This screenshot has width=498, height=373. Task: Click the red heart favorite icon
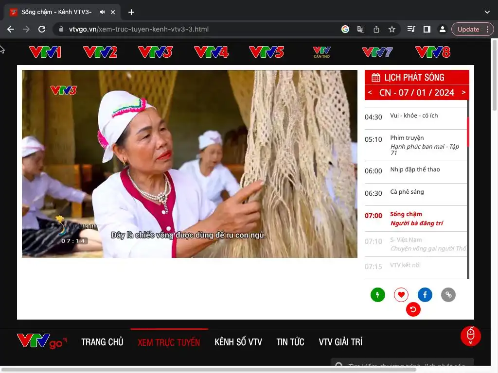tap(401, 295)
